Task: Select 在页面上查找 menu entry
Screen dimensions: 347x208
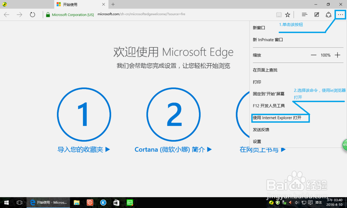Action: tap(265, 70)
